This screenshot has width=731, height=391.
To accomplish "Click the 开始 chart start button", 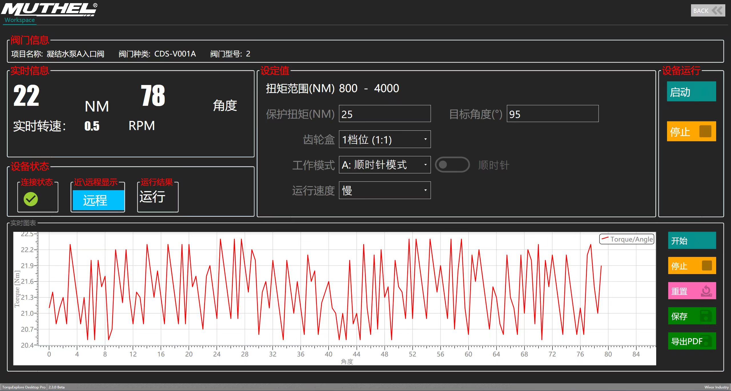I will (x=692, y=240).
